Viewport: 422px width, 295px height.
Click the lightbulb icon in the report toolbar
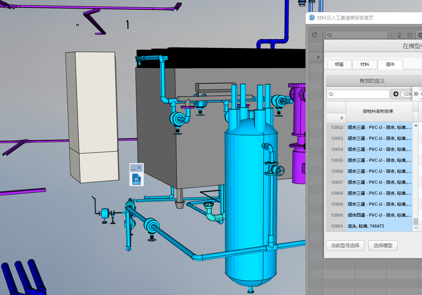[x=399, y=35]
